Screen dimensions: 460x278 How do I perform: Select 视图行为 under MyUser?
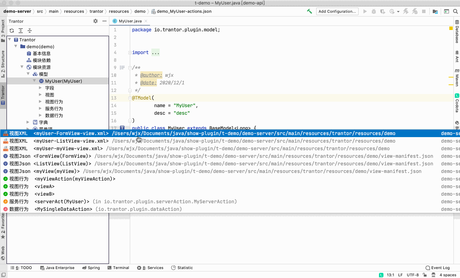[54, 102]
